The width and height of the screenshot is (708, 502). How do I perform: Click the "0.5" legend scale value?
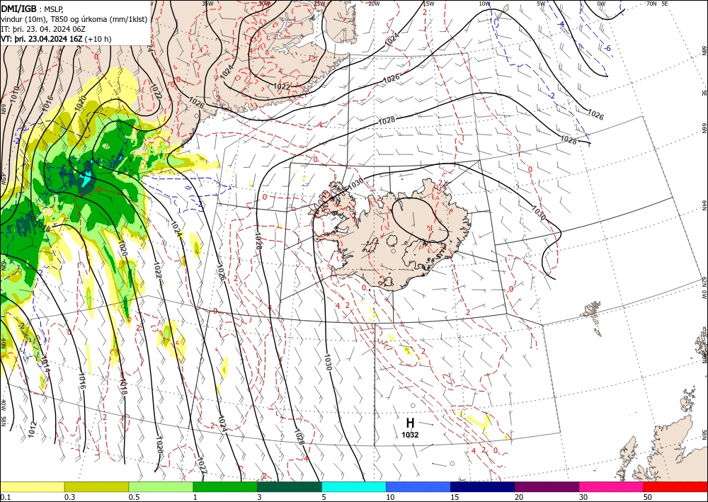134,497
